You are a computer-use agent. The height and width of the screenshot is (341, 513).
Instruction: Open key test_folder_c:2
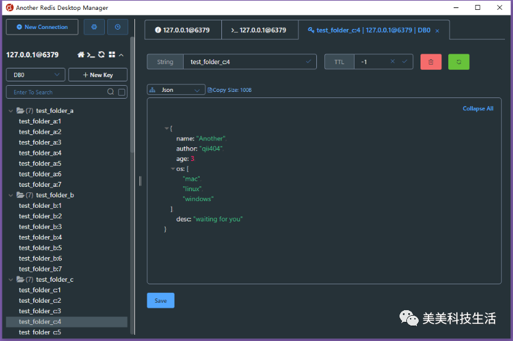pos(40,301)
